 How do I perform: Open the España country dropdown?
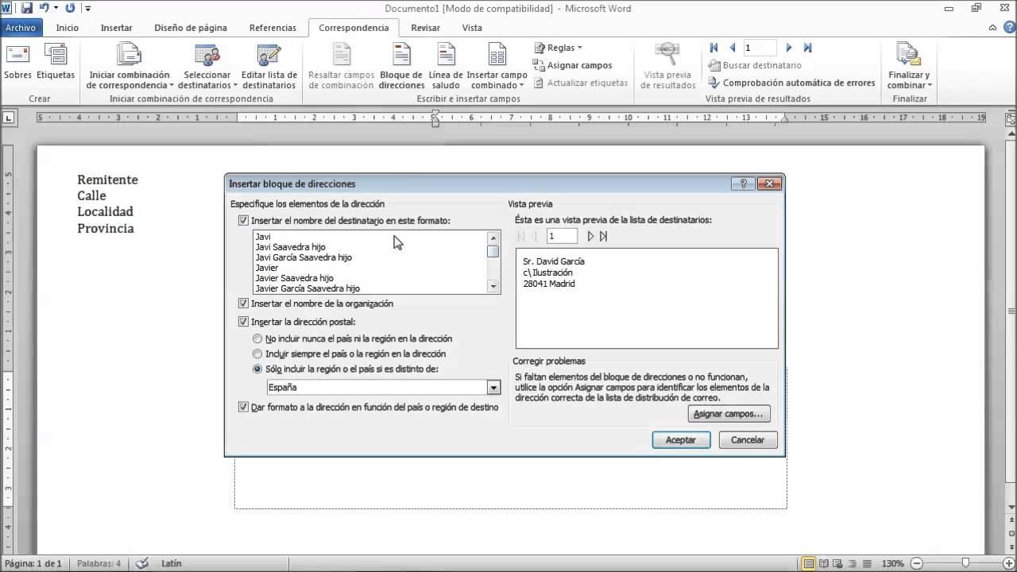[493, 387]
